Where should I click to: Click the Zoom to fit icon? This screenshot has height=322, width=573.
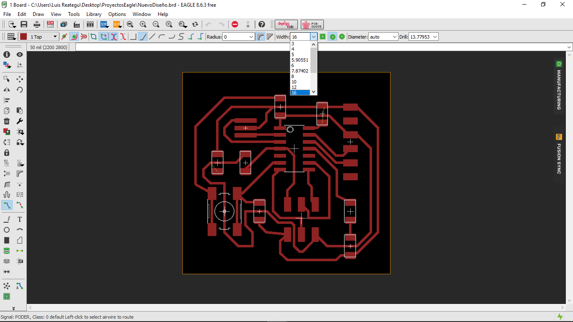(x=130, y=24)
